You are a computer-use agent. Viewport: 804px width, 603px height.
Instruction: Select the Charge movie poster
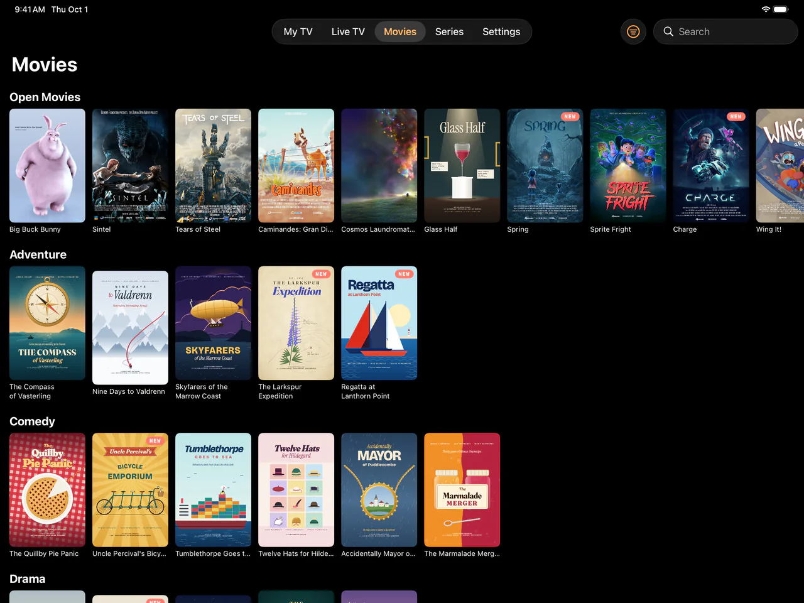[x=710, y=166]
